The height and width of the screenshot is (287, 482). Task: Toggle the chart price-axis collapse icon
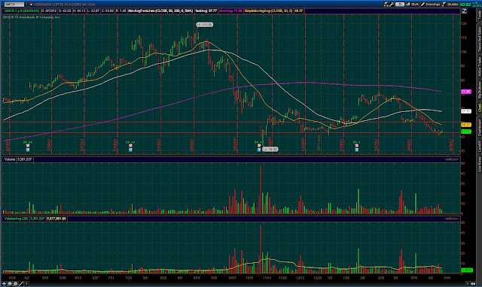click(464, 11)
